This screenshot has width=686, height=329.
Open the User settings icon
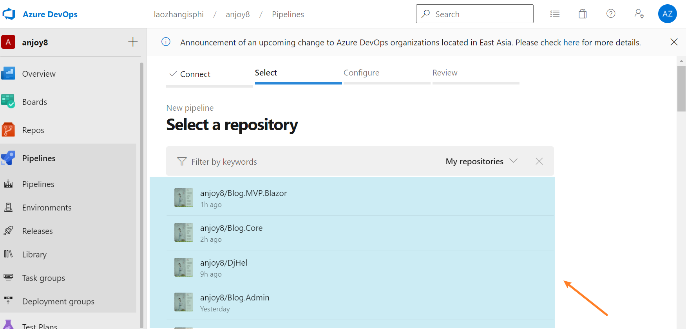pos(639,14)
